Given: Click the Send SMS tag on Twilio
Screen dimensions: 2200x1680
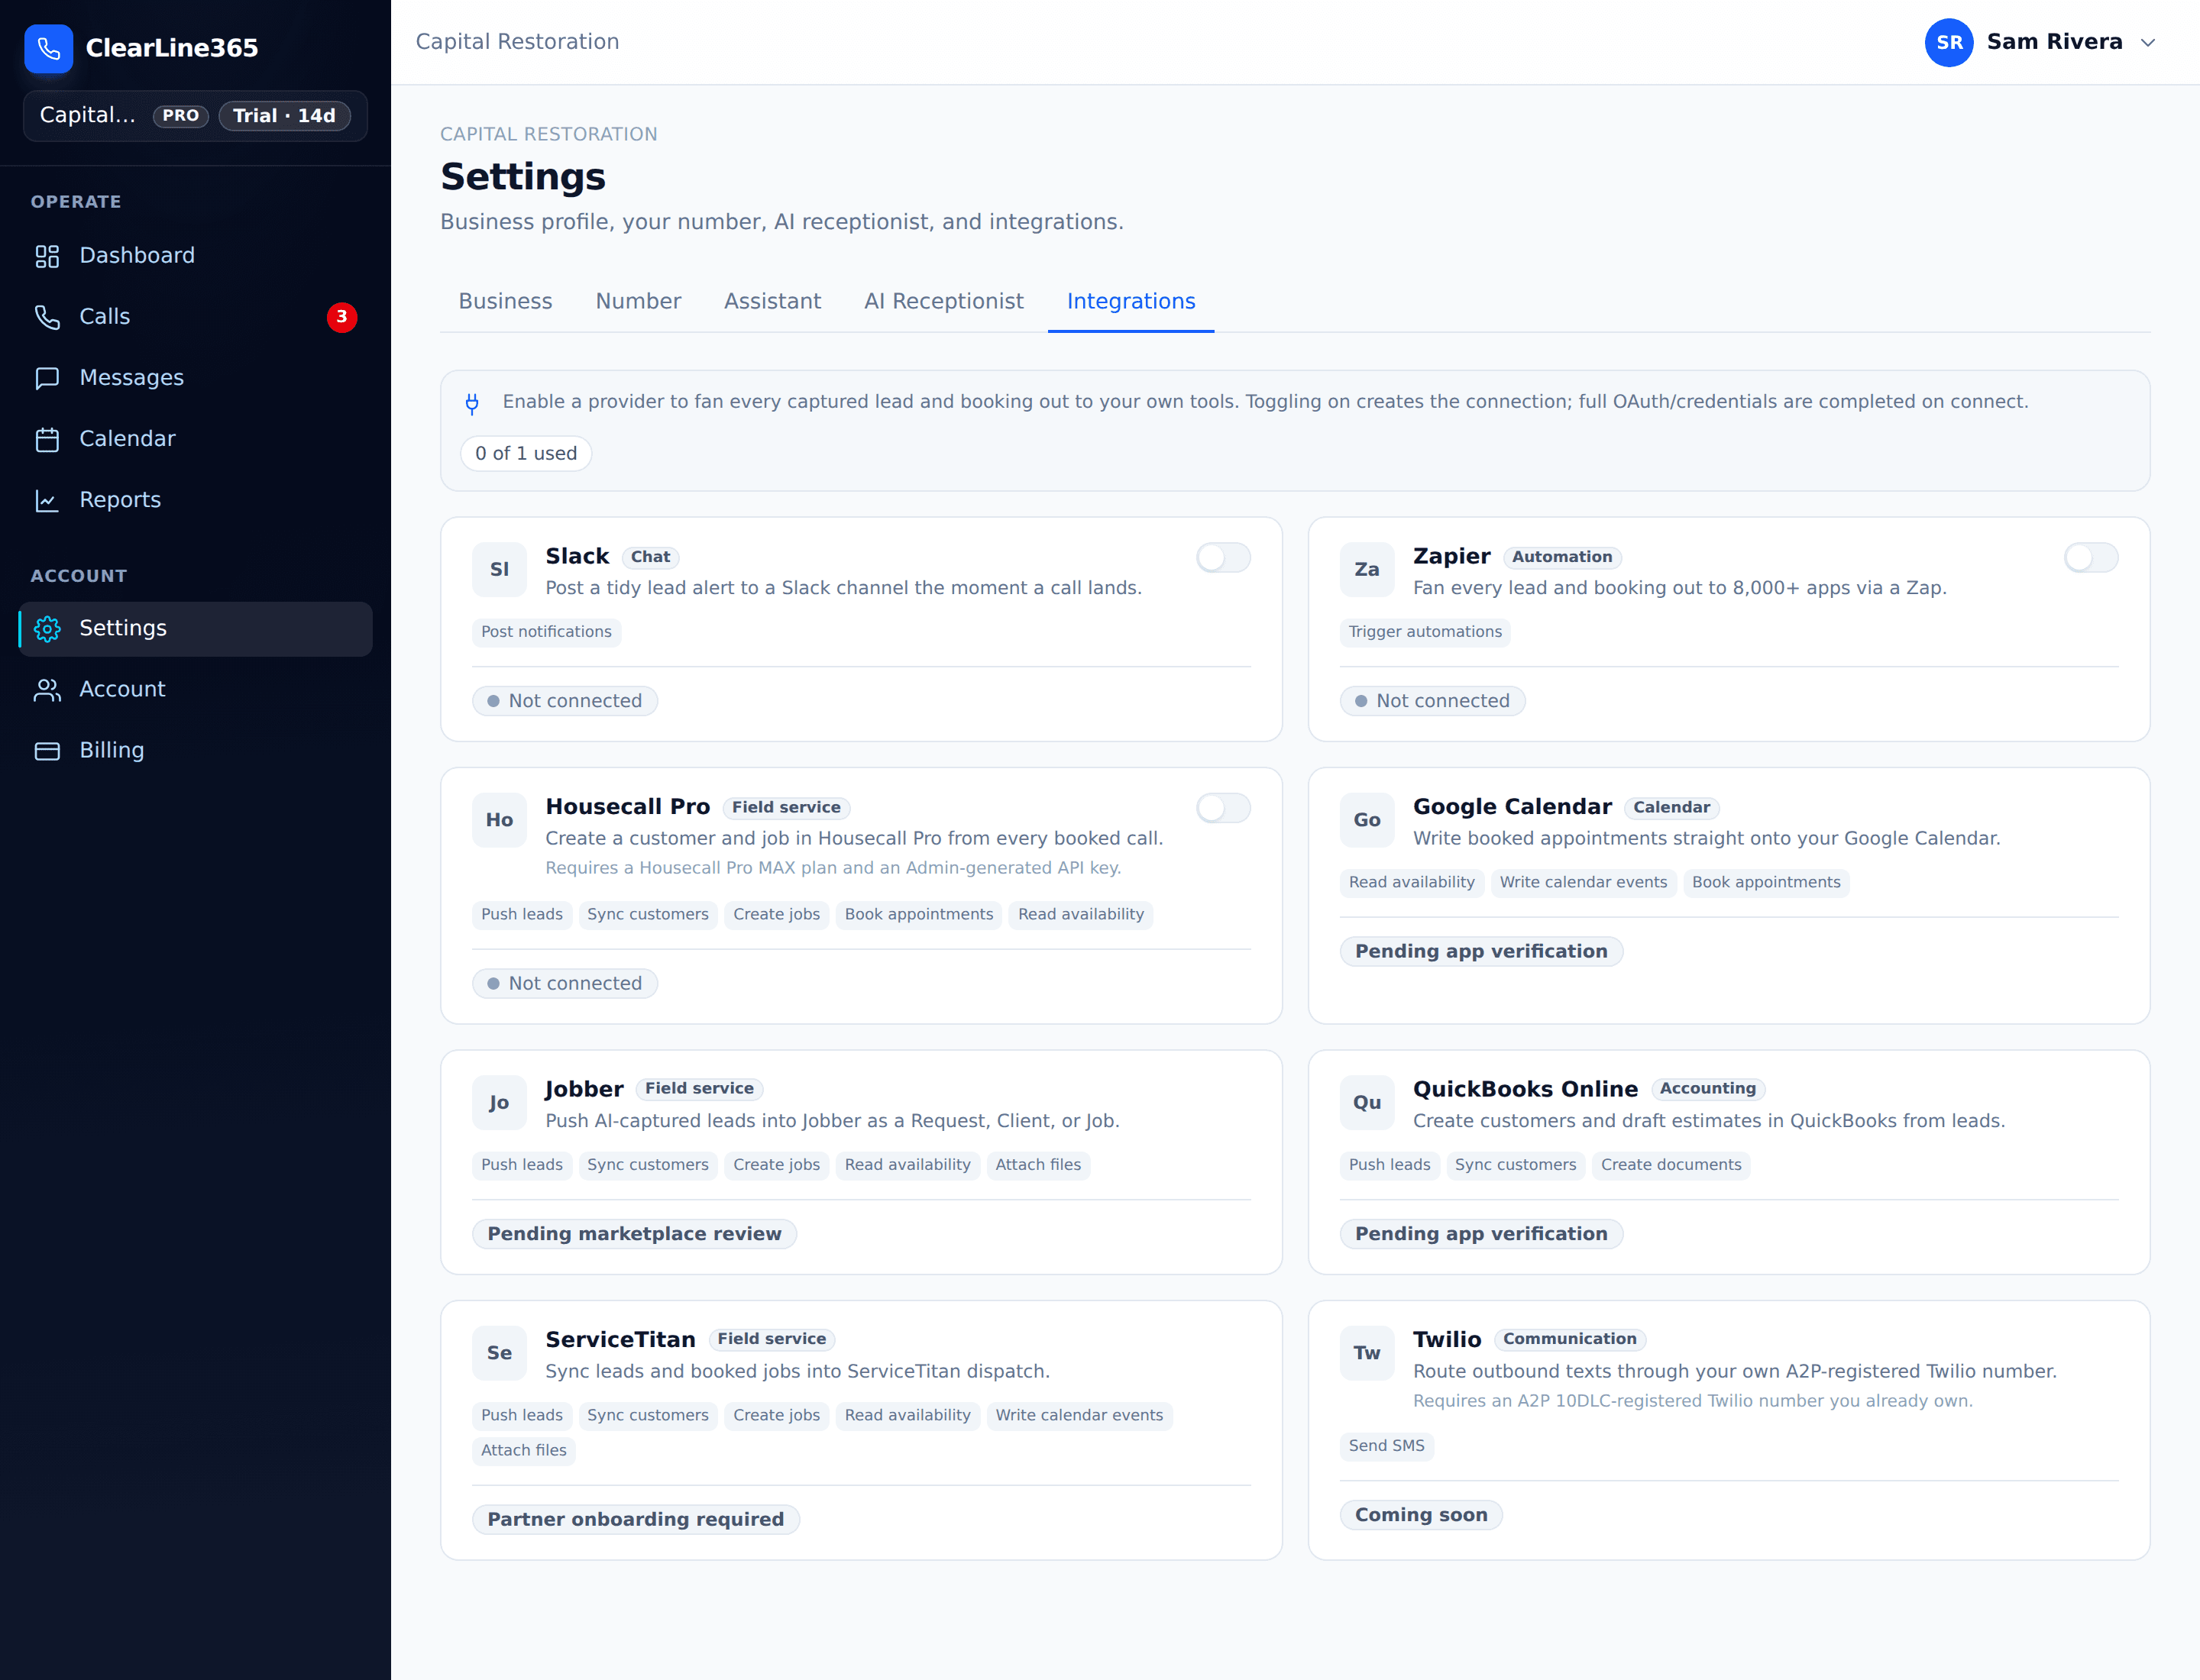Looking at the screenshot, I should click(x=1386, y=1446).
